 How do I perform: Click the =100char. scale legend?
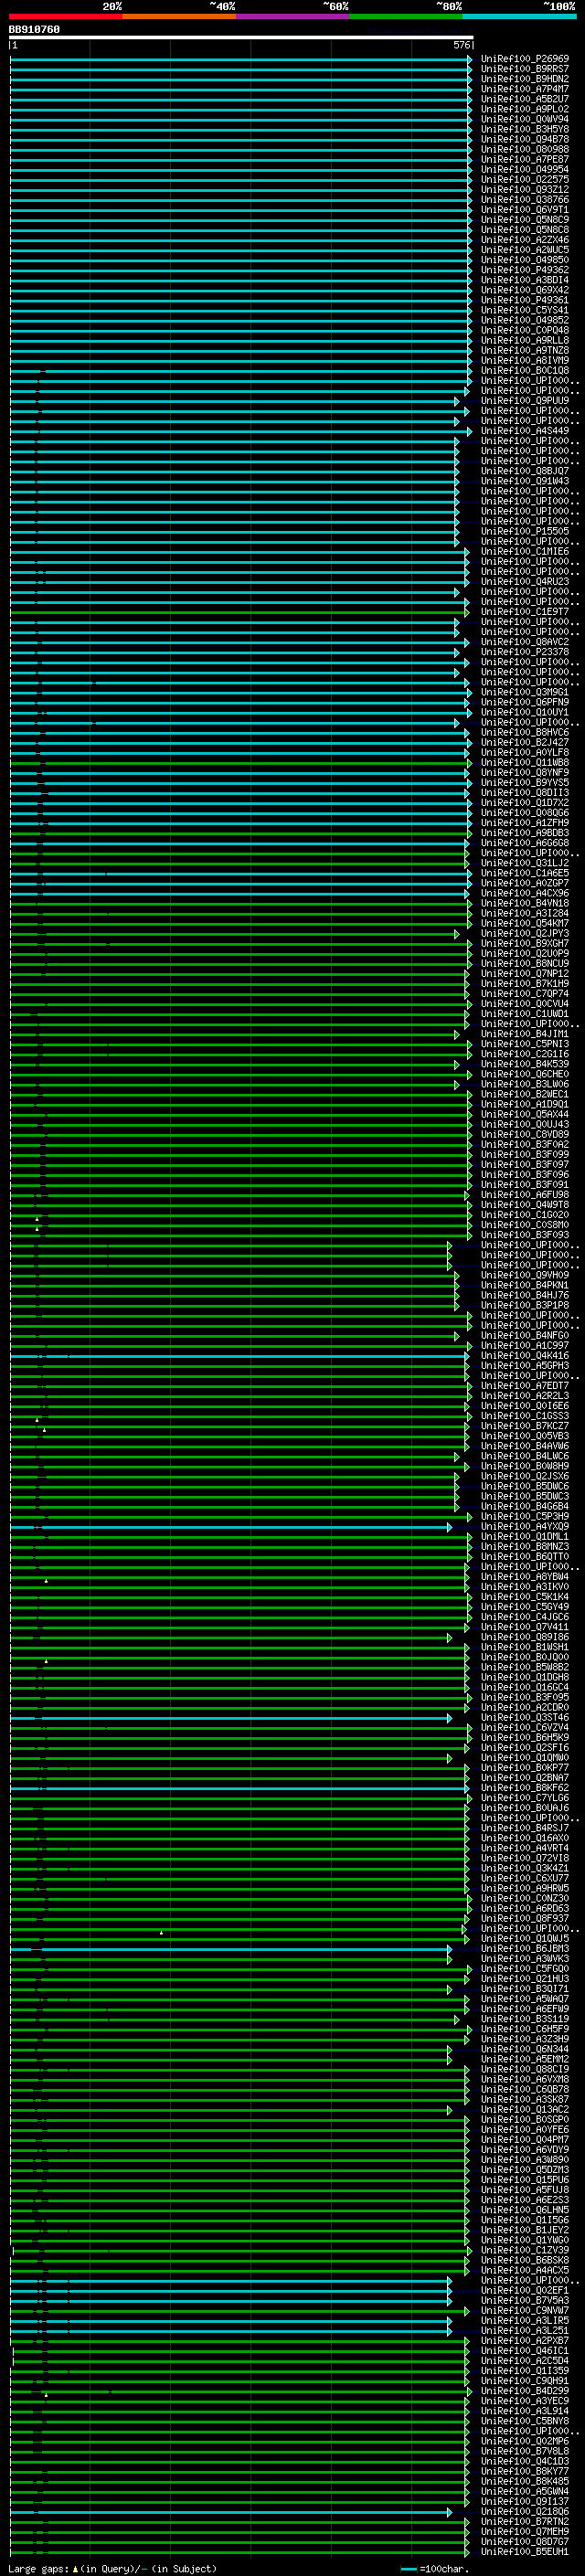point(436,2568)
